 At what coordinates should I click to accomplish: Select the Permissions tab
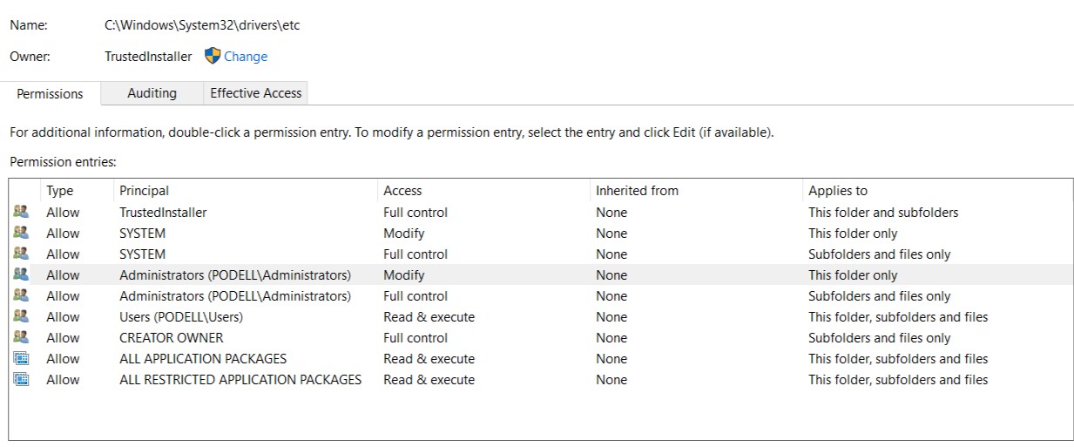51,94
